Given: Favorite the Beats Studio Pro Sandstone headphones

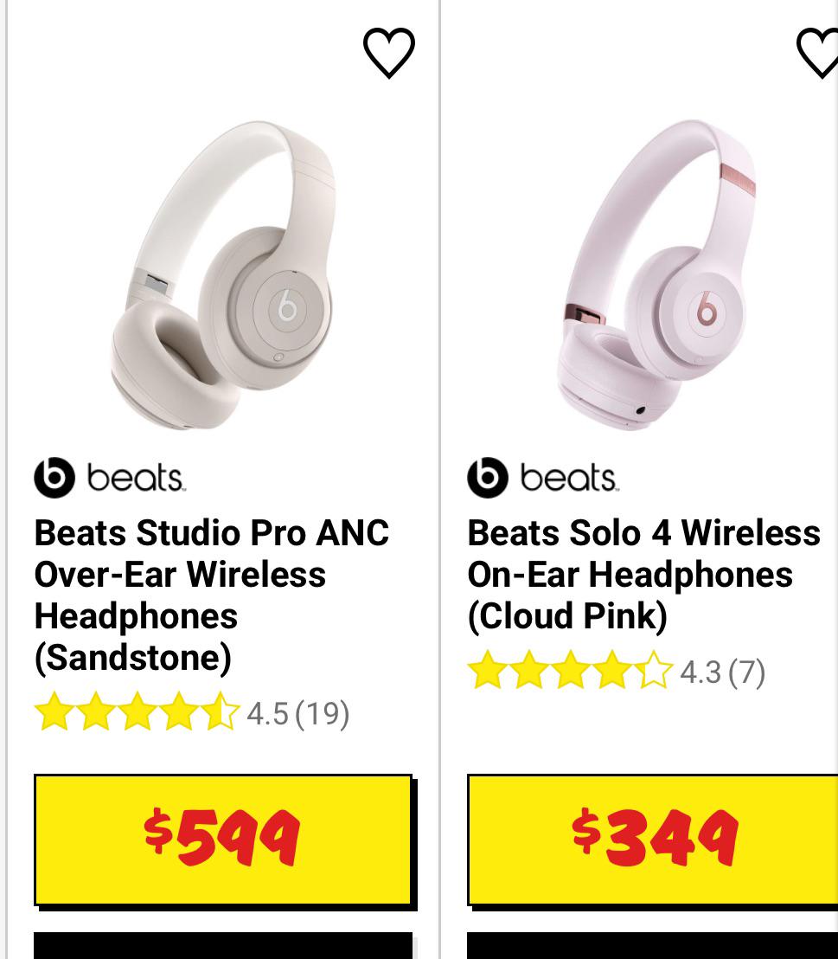Looking at the screenshot, I should [x=389, y=53].
